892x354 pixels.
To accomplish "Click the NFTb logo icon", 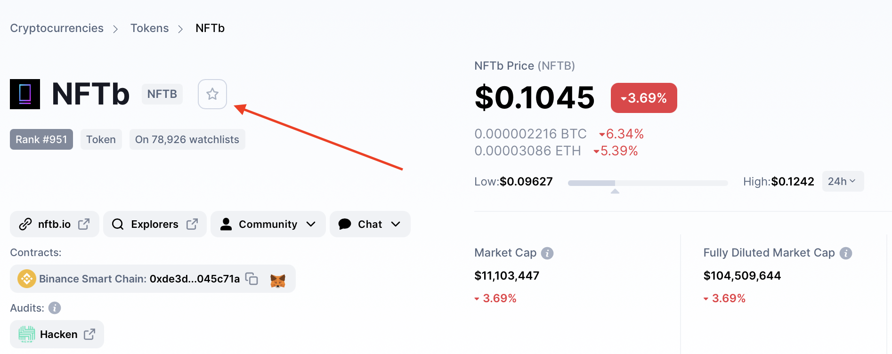I will (x=25, y=94).
